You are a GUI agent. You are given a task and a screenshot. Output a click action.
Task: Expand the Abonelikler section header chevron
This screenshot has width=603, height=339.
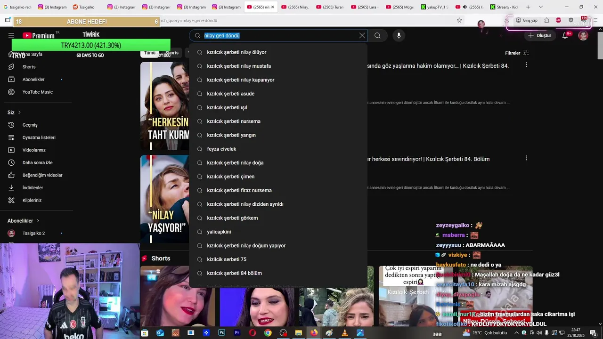[x=38, y=221]
